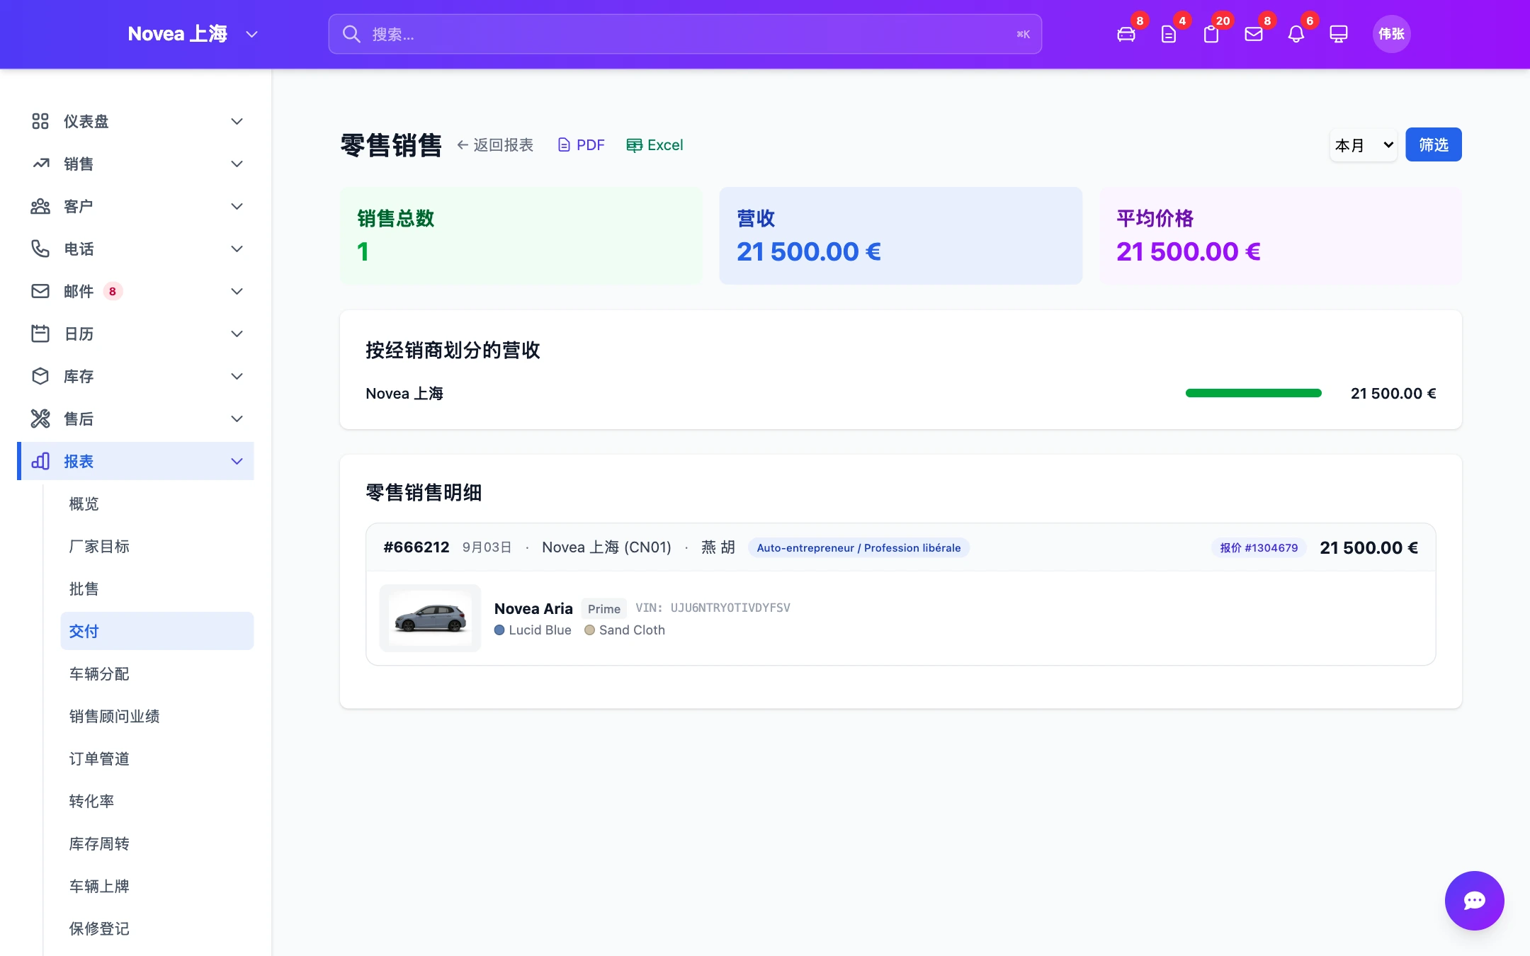The height and width of the screenshot is (956, 1530).
Task: Expand the 销售 menu chevron
Action: (237, 164)
